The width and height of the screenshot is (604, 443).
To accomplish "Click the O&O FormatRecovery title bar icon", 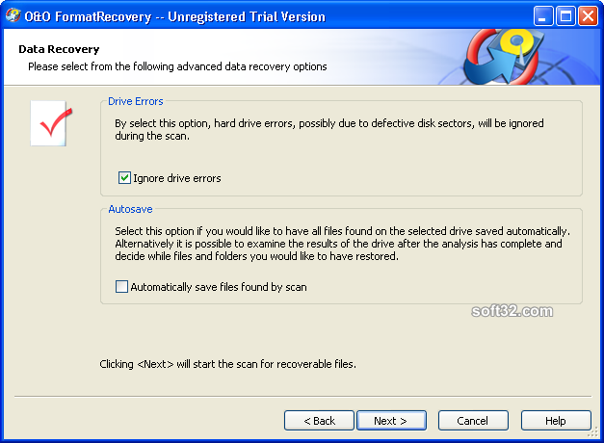I will pos(13,16).
